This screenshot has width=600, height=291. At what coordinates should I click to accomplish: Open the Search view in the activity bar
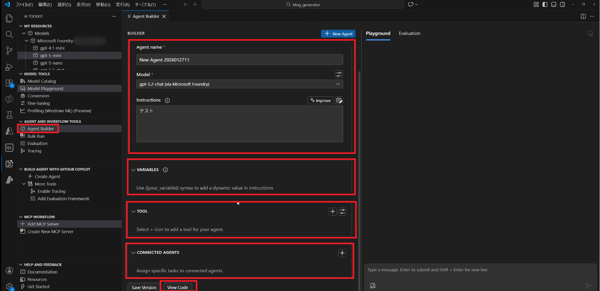pyautogui.click(x=9, y=34)
